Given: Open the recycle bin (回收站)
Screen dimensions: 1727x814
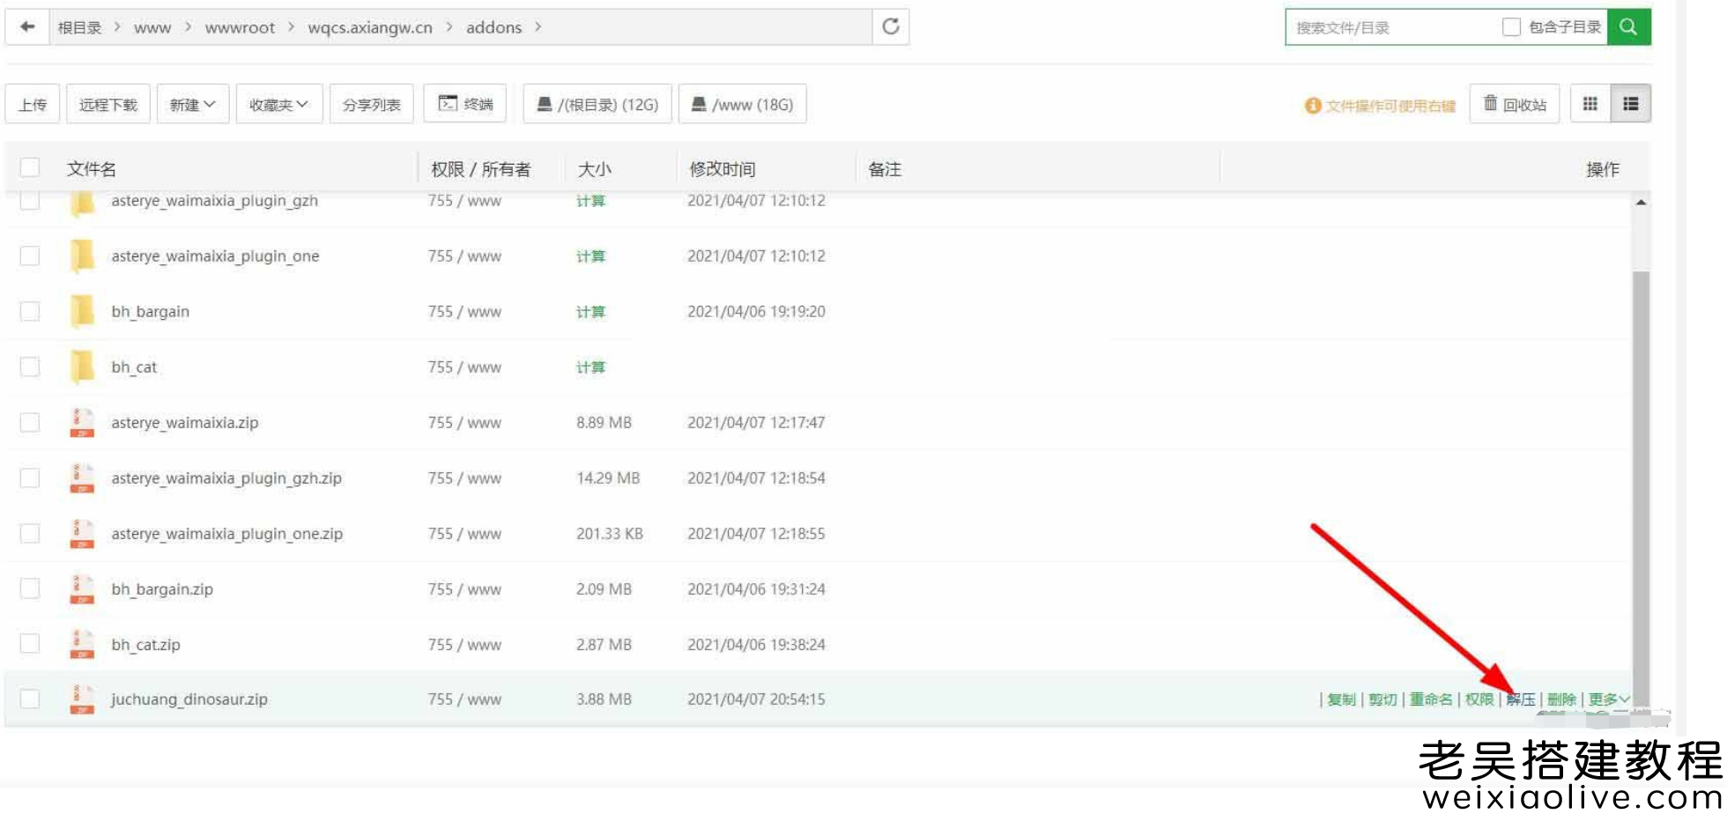Looking at the screenshot, I should coord(1515,104).
